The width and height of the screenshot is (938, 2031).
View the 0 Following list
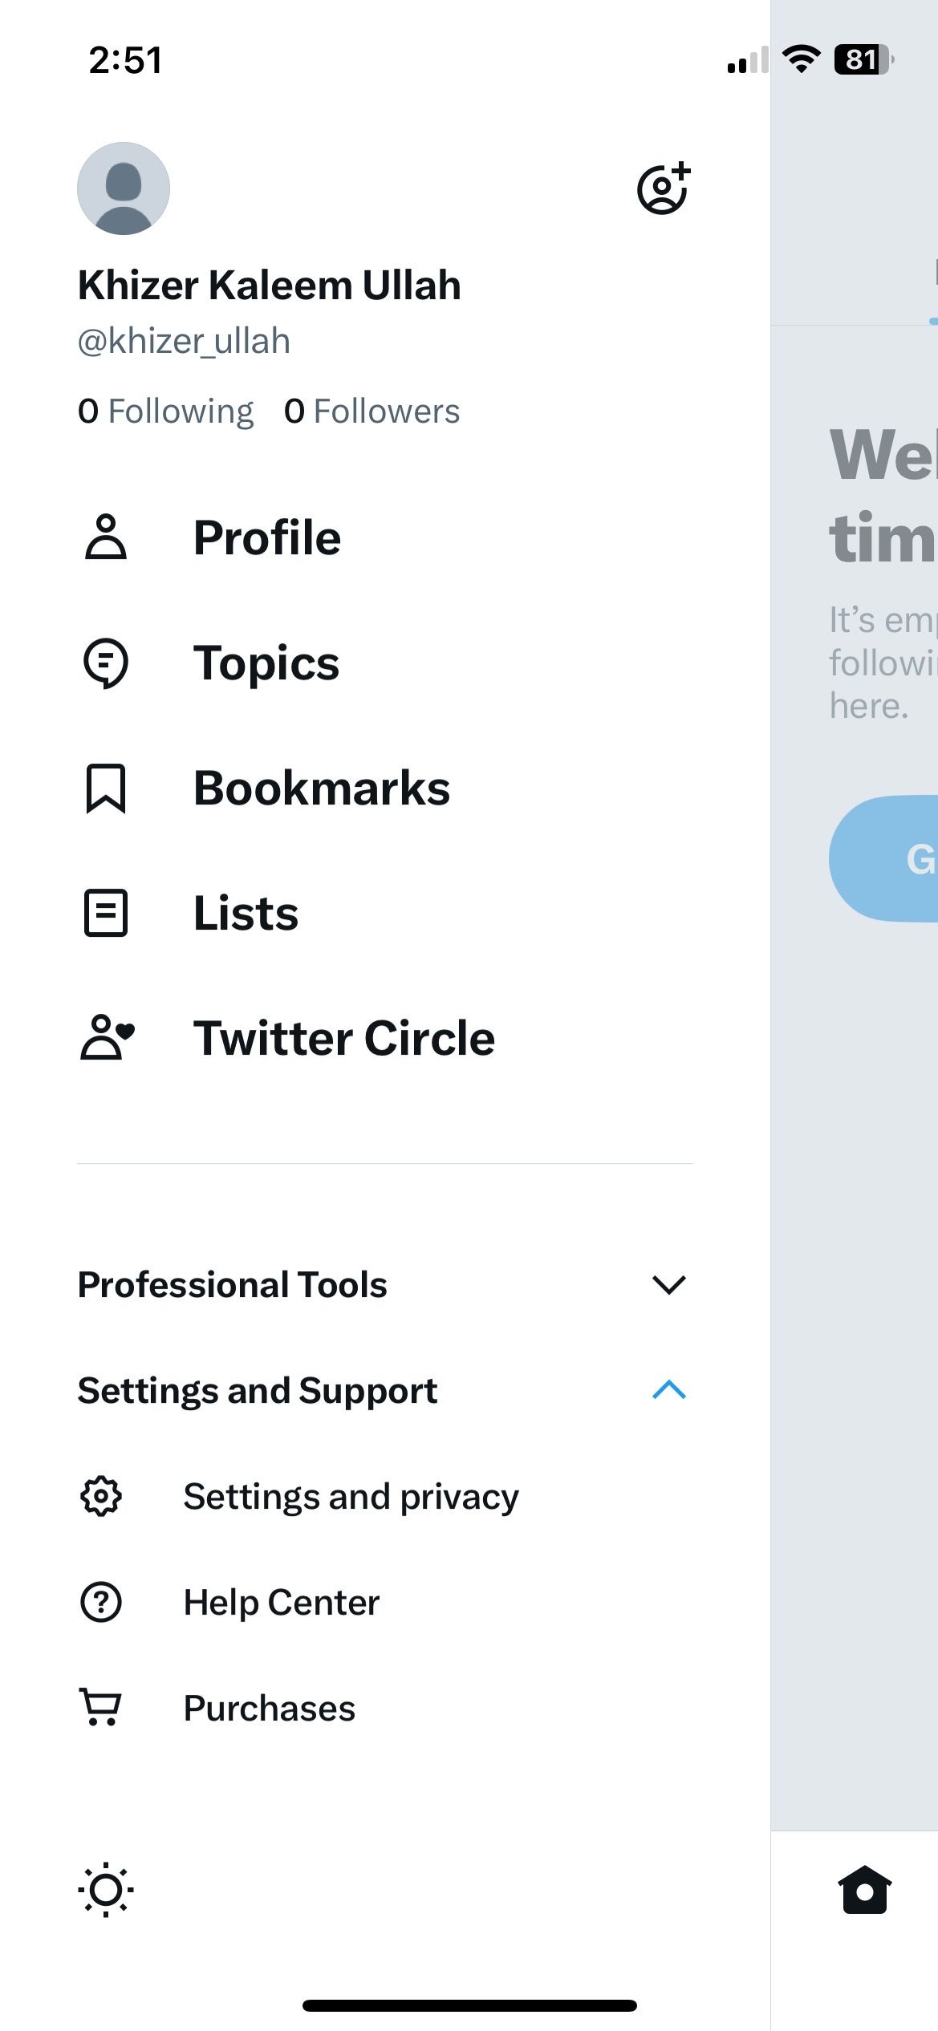(166, 411)
